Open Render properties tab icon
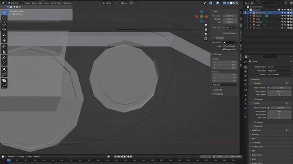Image resolution: width=293 pixels, height=164 pixels. point(245,67)
